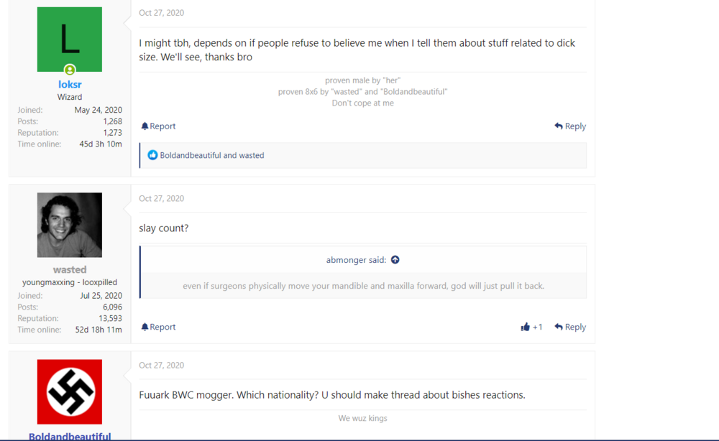
Task: Click loksr's online status badge icon
Action: pos(70,70)
